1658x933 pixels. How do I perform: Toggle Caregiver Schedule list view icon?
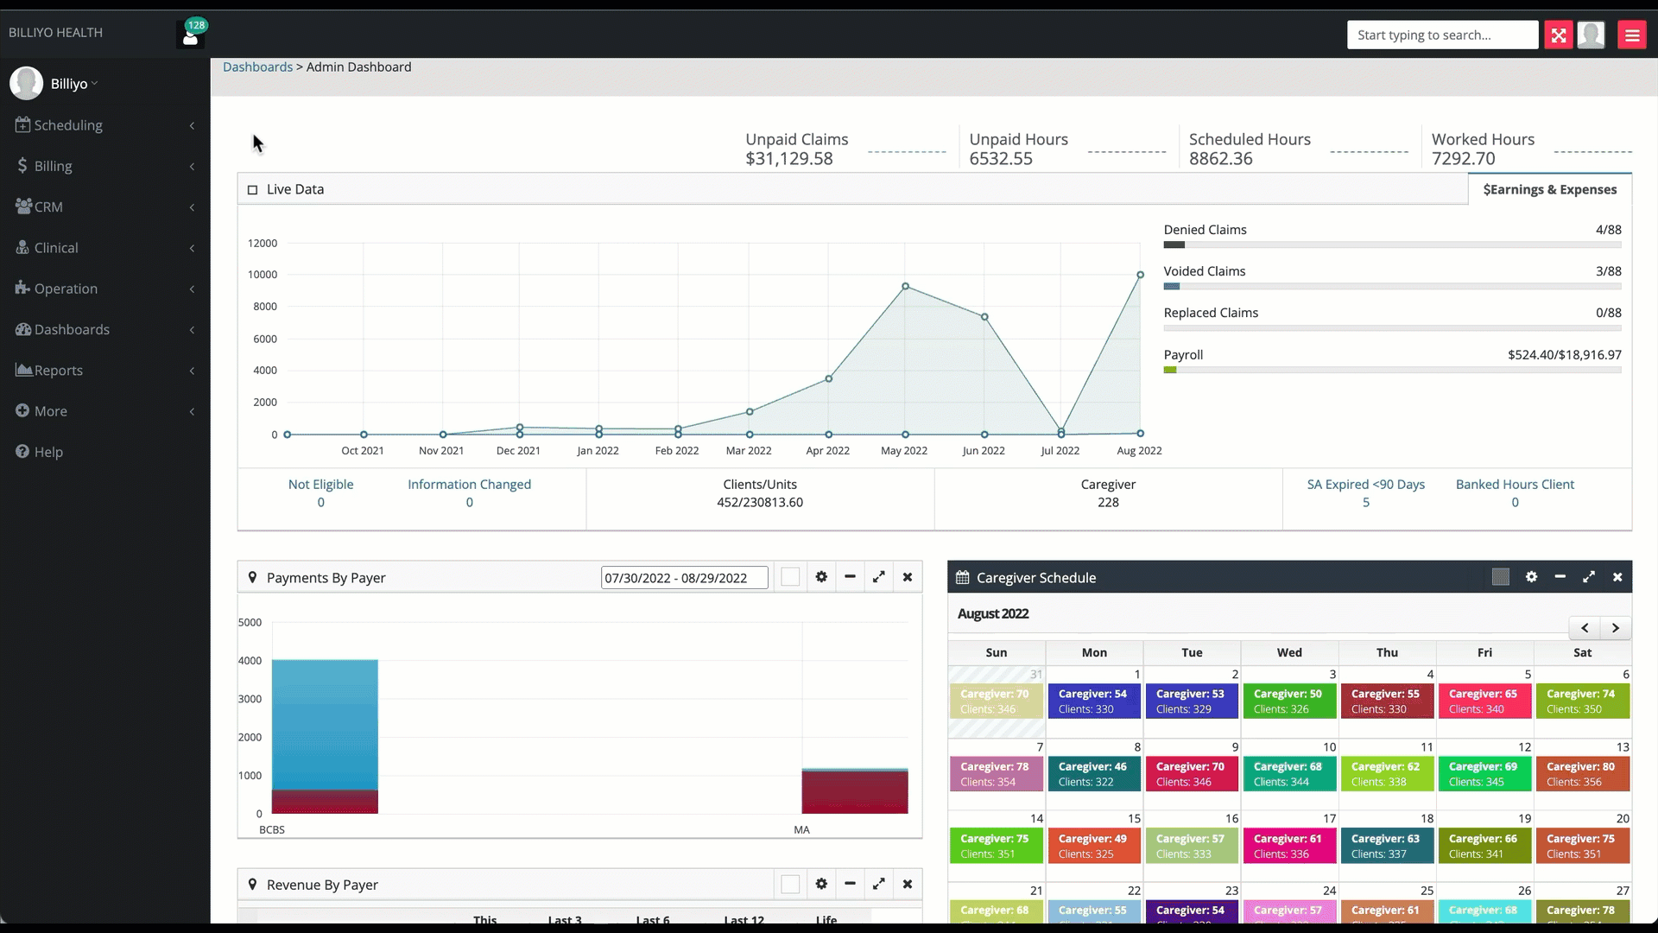1501,578
